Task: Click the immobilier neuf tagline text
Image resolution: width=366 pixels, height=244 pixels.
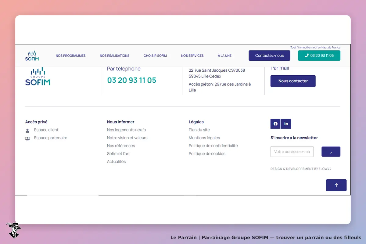Action: tap(315, 48)
